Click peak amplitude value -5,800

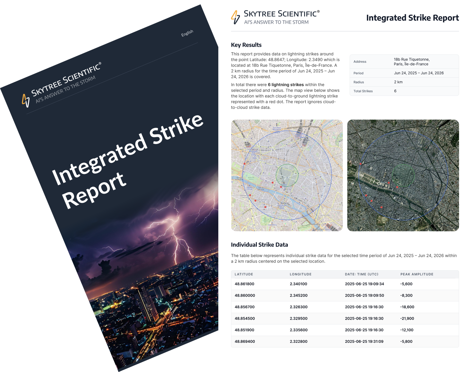tap(406, 342)
